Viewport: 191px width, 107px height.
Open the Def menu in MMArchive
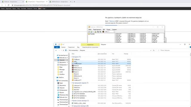(104, 29)
